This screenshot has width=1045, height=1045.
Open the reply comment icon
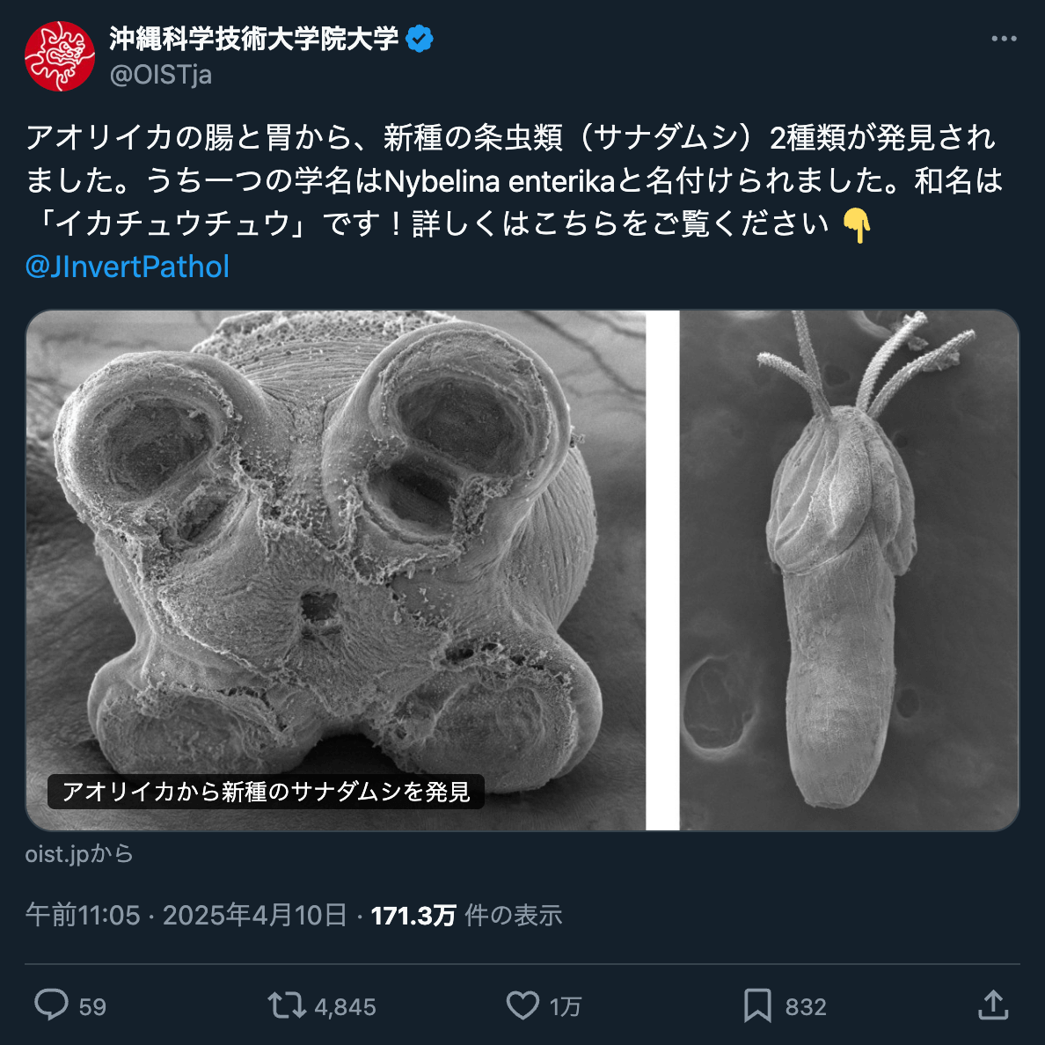click(x=51, y=1005)
